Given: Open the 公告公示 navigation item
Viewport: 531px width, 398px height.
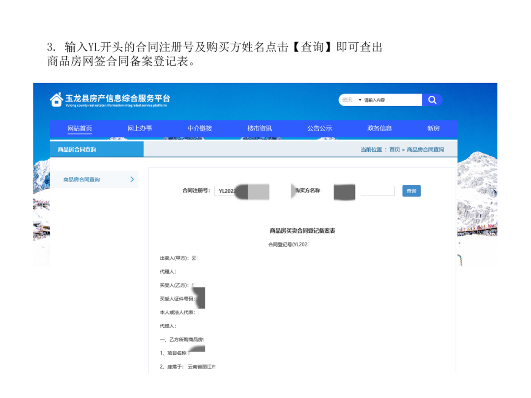Looking at the screenshot, I should click(x=320, y=128).
